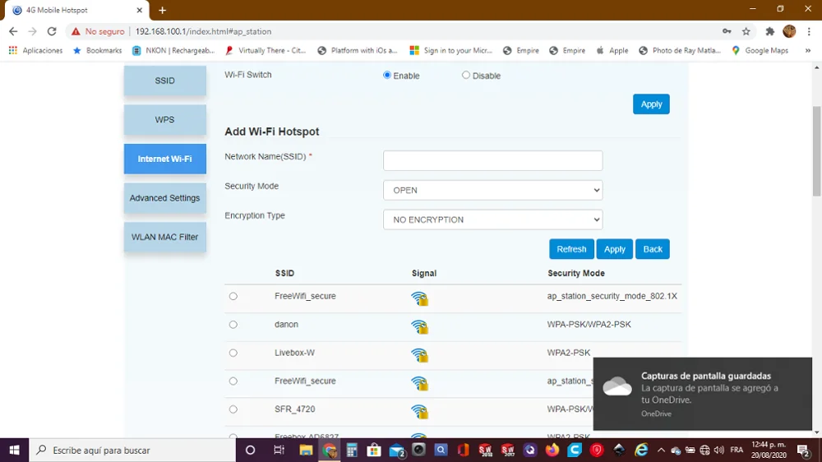Bookmark this page with star icon
Screen dimensions: 822x462
[746, 31]
